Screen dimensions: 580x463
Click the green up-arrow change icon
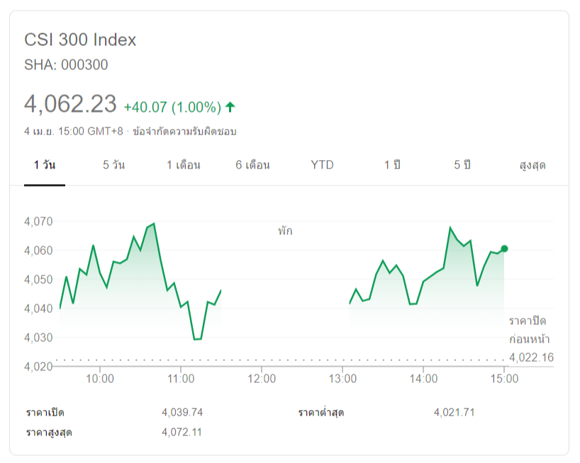[x=230, y=107]
